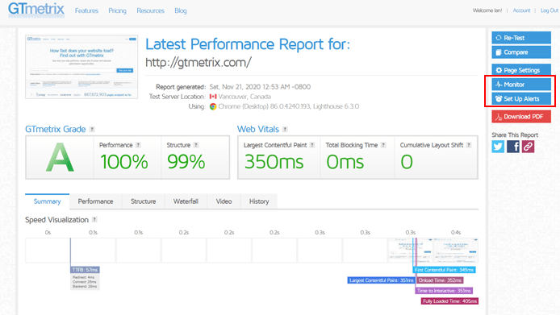Click the Monitor button
Viewport: 560px width, 315px height.
(x=521, y=85)
